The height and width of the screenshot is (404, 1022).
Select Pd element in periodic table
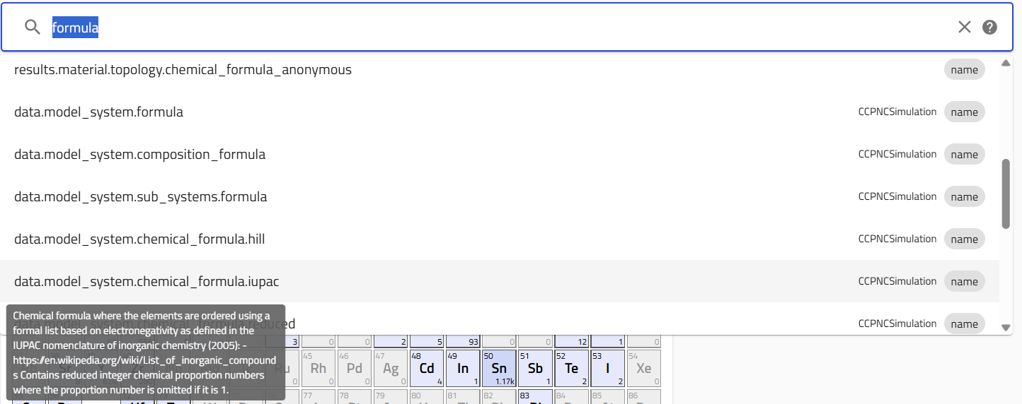(x=355, y=368)
